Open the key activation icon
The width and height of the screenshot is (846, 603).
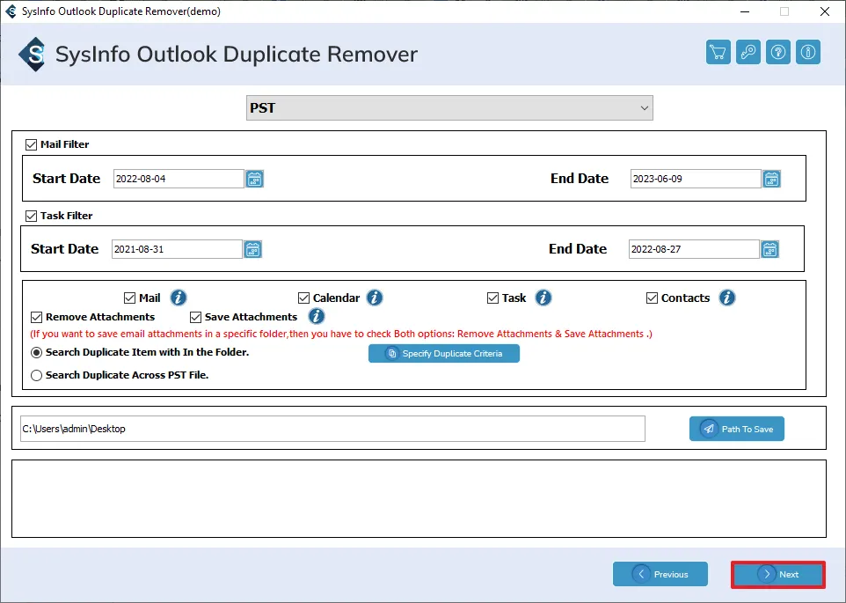point(748,52)
